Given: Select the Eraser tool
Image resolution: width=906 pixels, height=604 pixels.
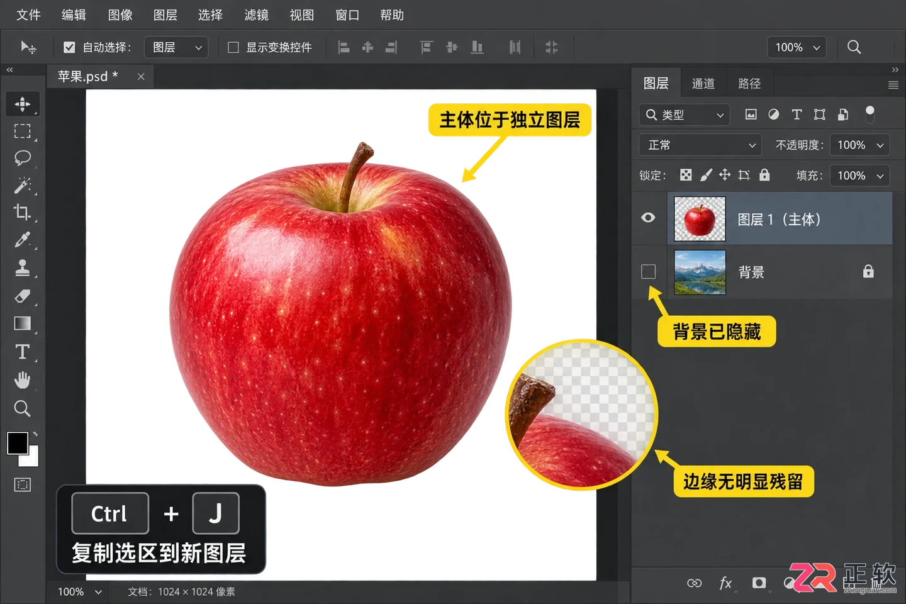Looking at the screenshot, I should point(23,296).
